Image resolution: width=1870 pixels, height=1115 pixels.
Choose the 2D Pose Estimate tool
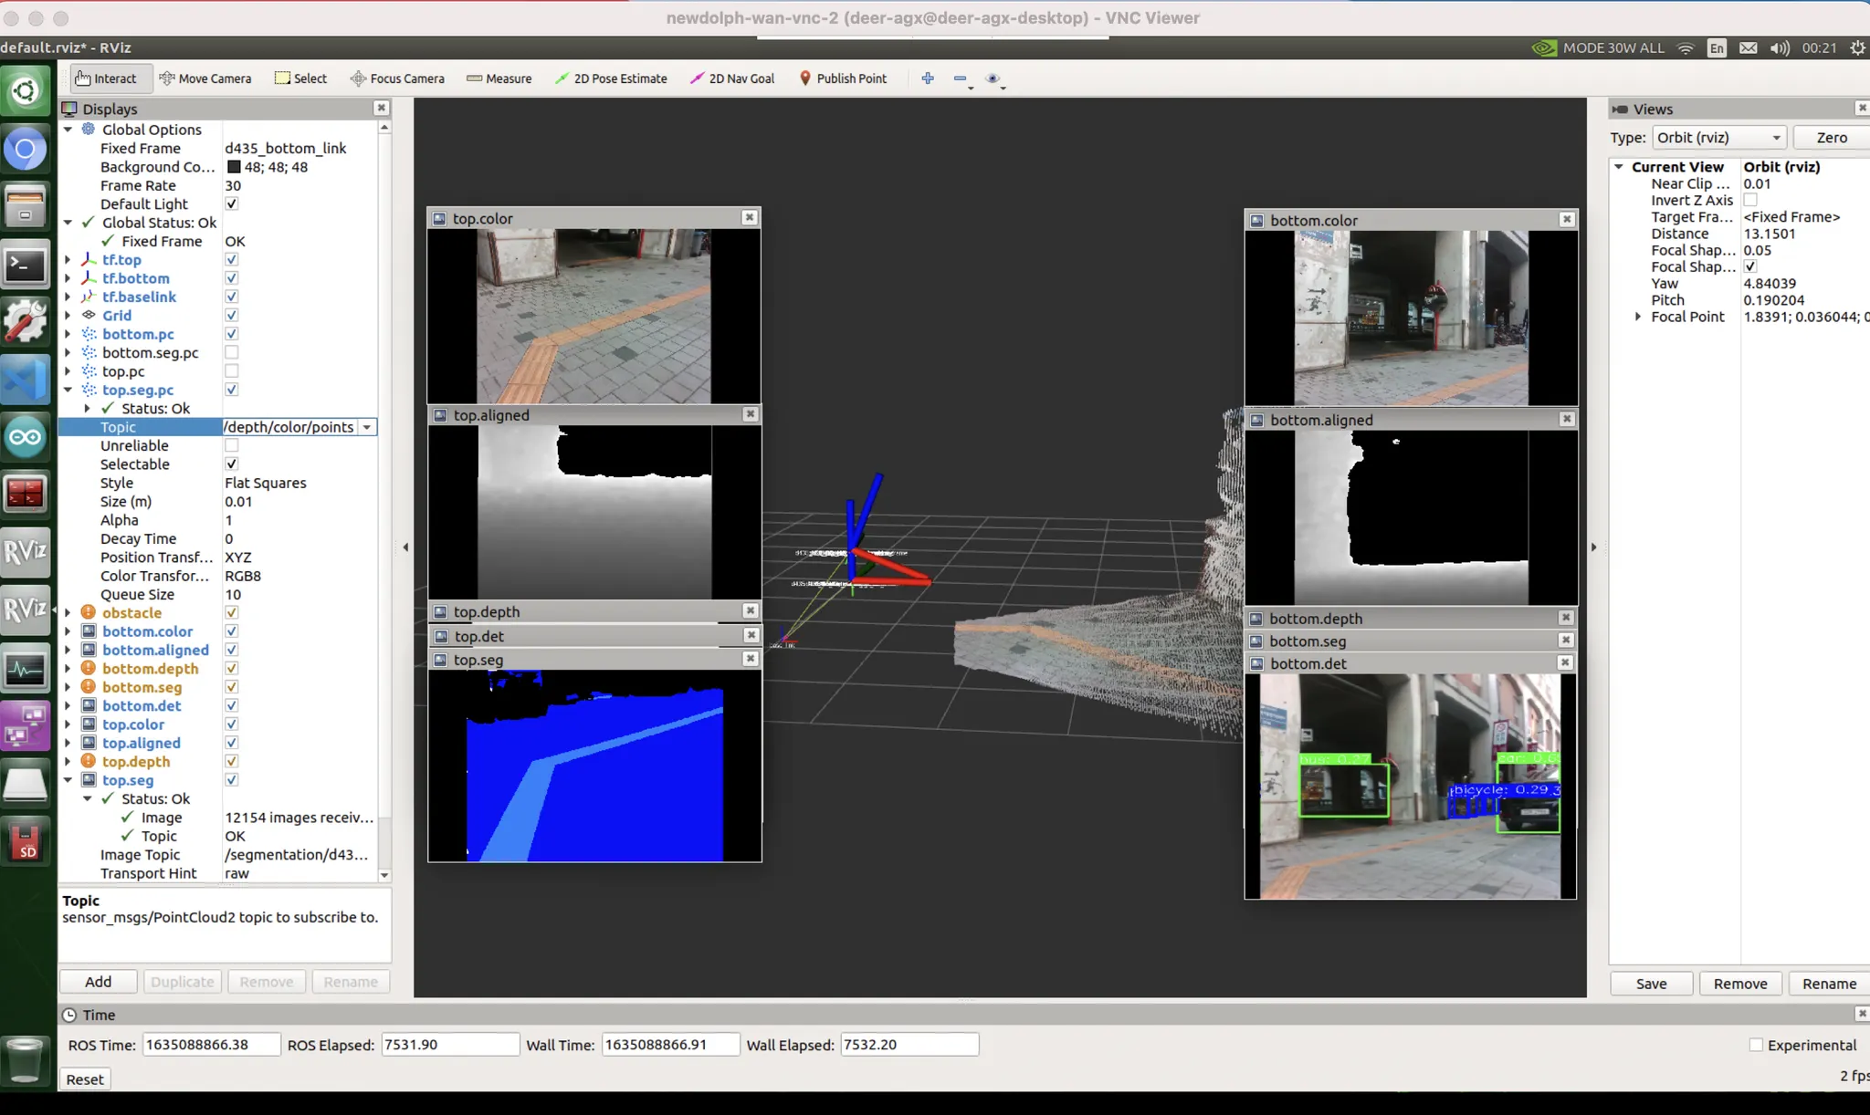coord(611,78)
